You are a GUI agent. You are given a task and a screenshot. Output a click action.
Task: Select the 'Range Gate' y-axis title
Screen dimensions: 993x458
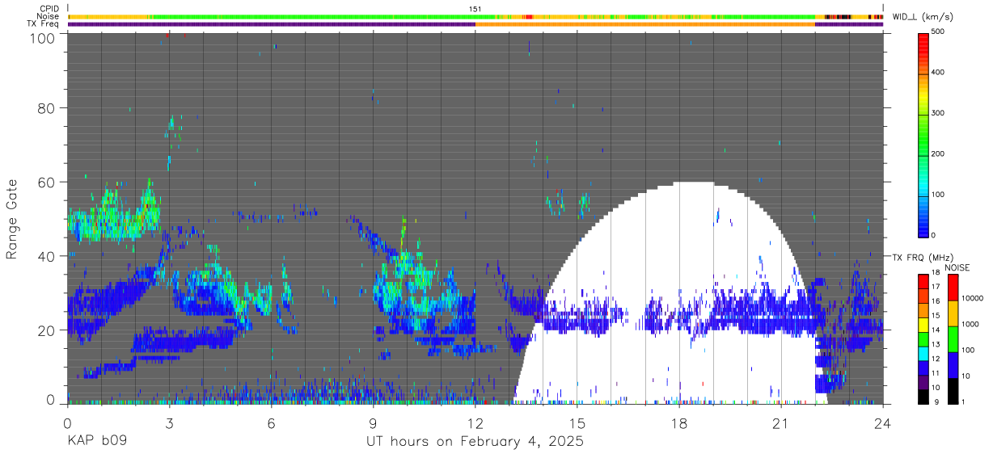(12, 219)
